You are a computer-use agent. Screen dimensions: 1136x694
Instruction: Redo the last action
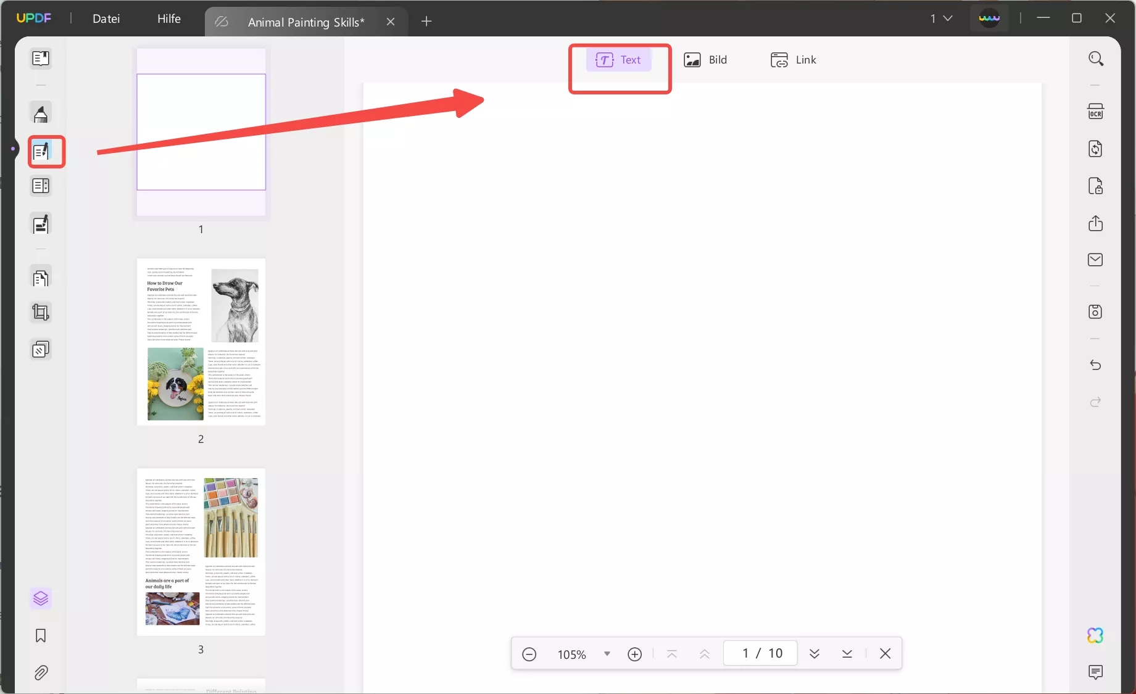click(1096, 402)
